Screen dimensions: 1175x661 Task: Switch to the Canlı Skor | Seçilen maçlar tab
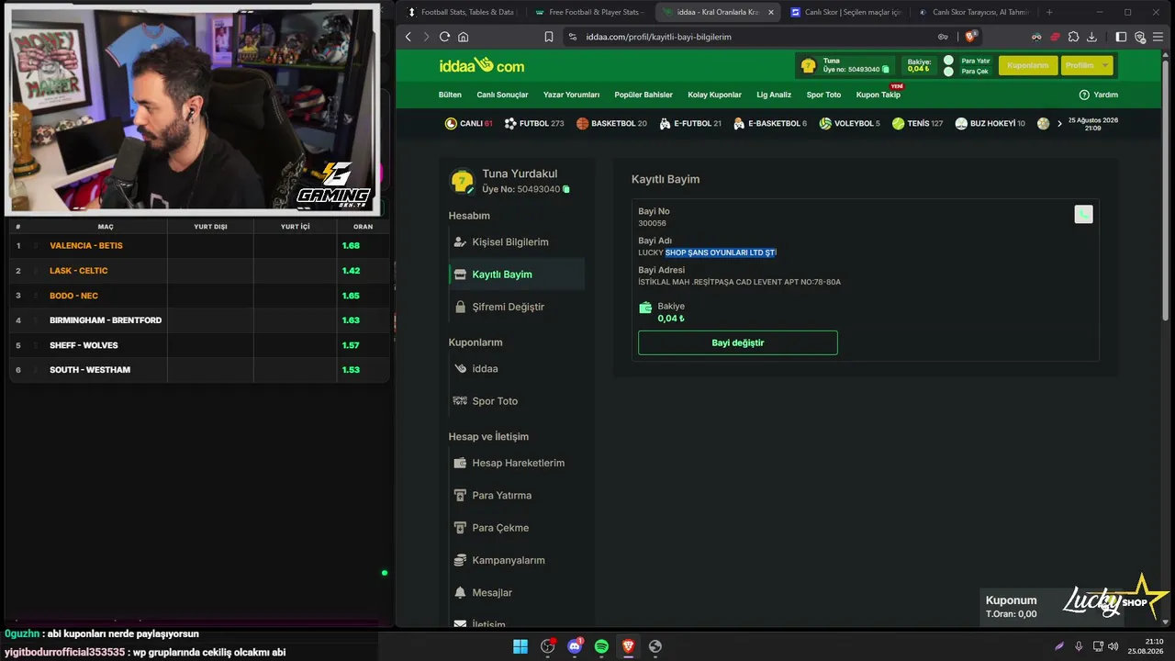[x=845, y=13]
